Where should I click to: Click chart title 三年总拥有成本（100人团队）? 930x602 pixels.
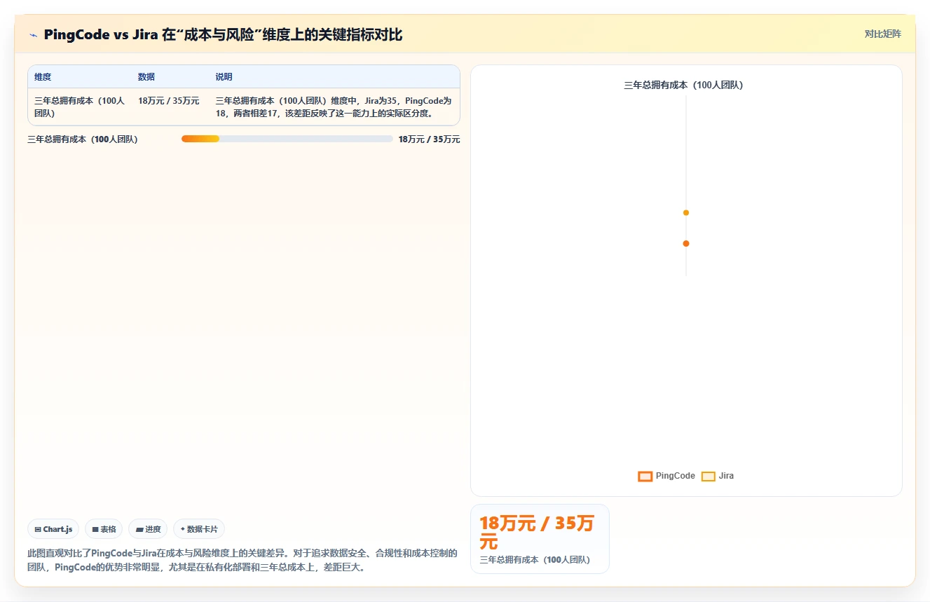pyautogui.click(x=683, y=85)
